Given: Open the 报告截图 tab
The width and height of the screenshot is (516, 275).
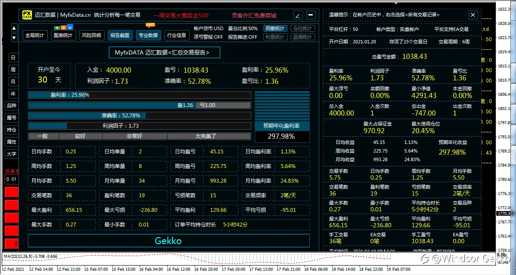Looking at the screenshot, I should [x=120, y=35].
